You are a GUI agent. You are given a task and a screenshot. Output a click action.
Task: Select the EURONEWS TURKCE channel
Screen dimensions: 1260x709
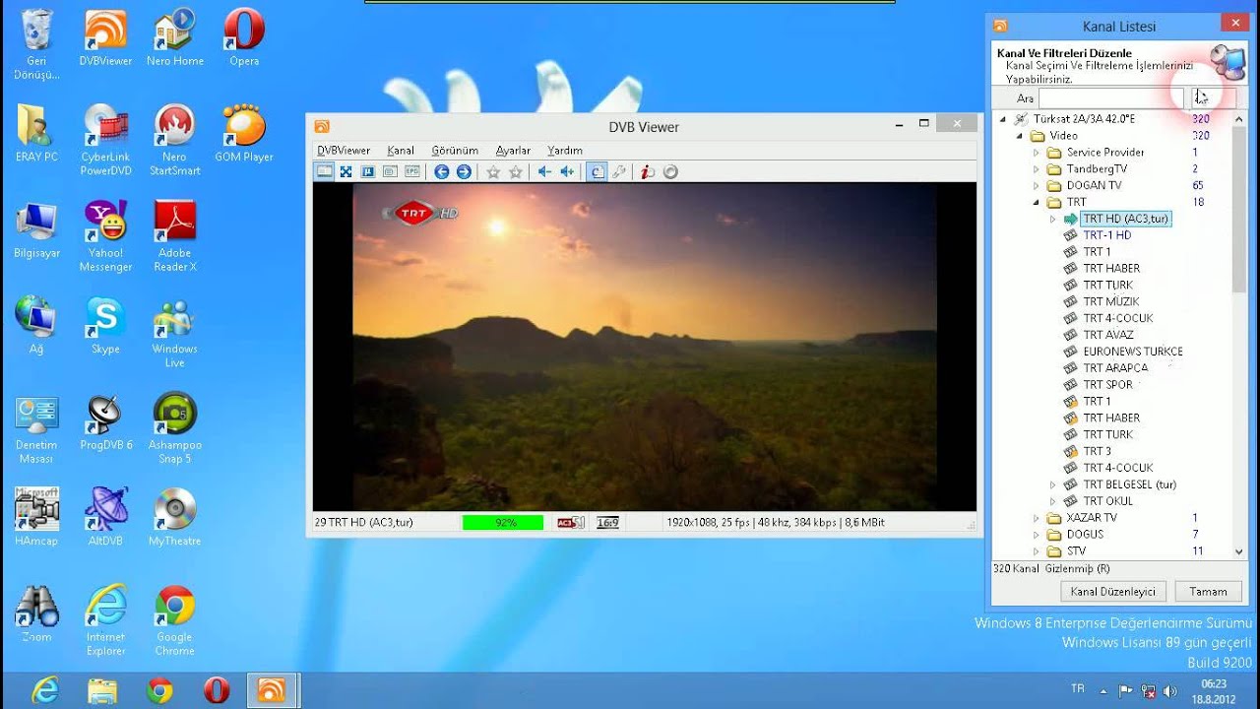click(1133, 352)
